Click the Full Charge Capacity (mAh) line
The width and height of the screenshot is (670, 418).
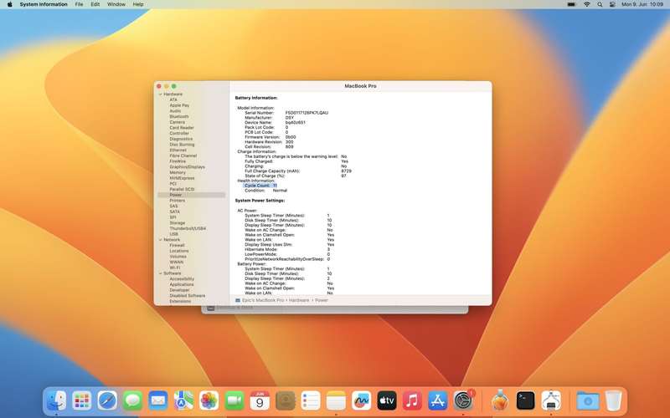point(298,171)
